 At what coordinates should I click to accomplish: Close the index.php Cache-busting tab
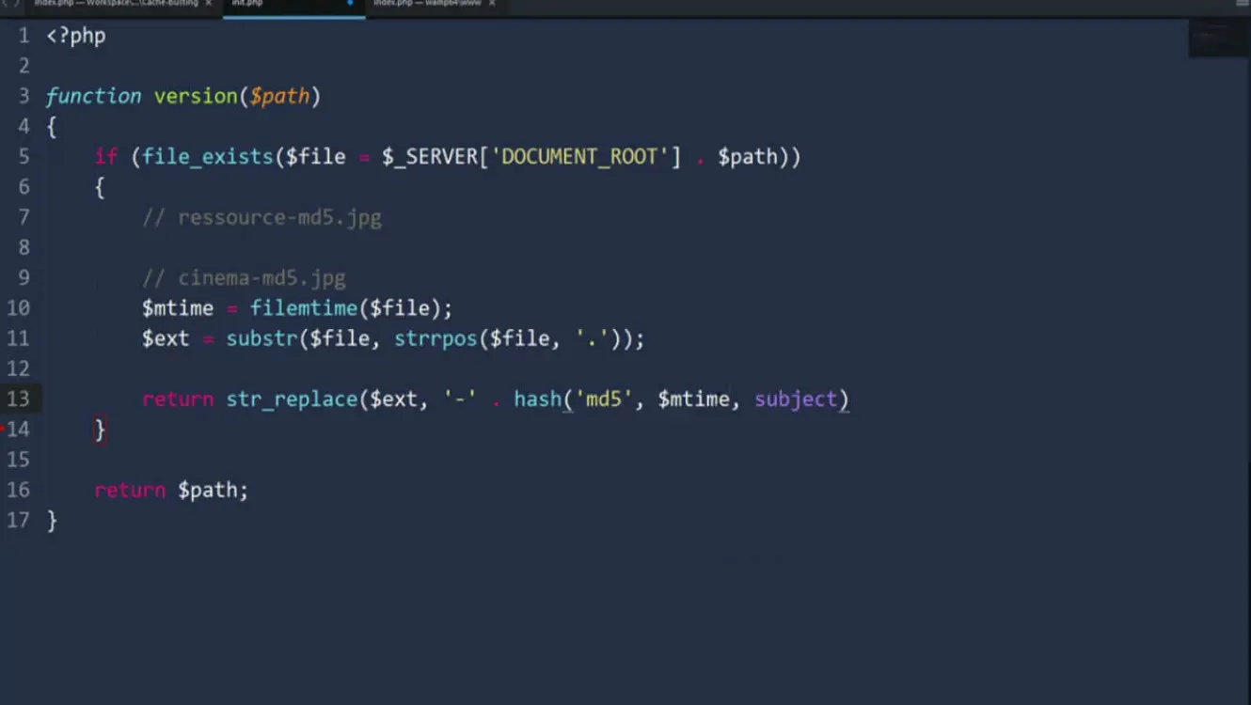tap(209, 4)
